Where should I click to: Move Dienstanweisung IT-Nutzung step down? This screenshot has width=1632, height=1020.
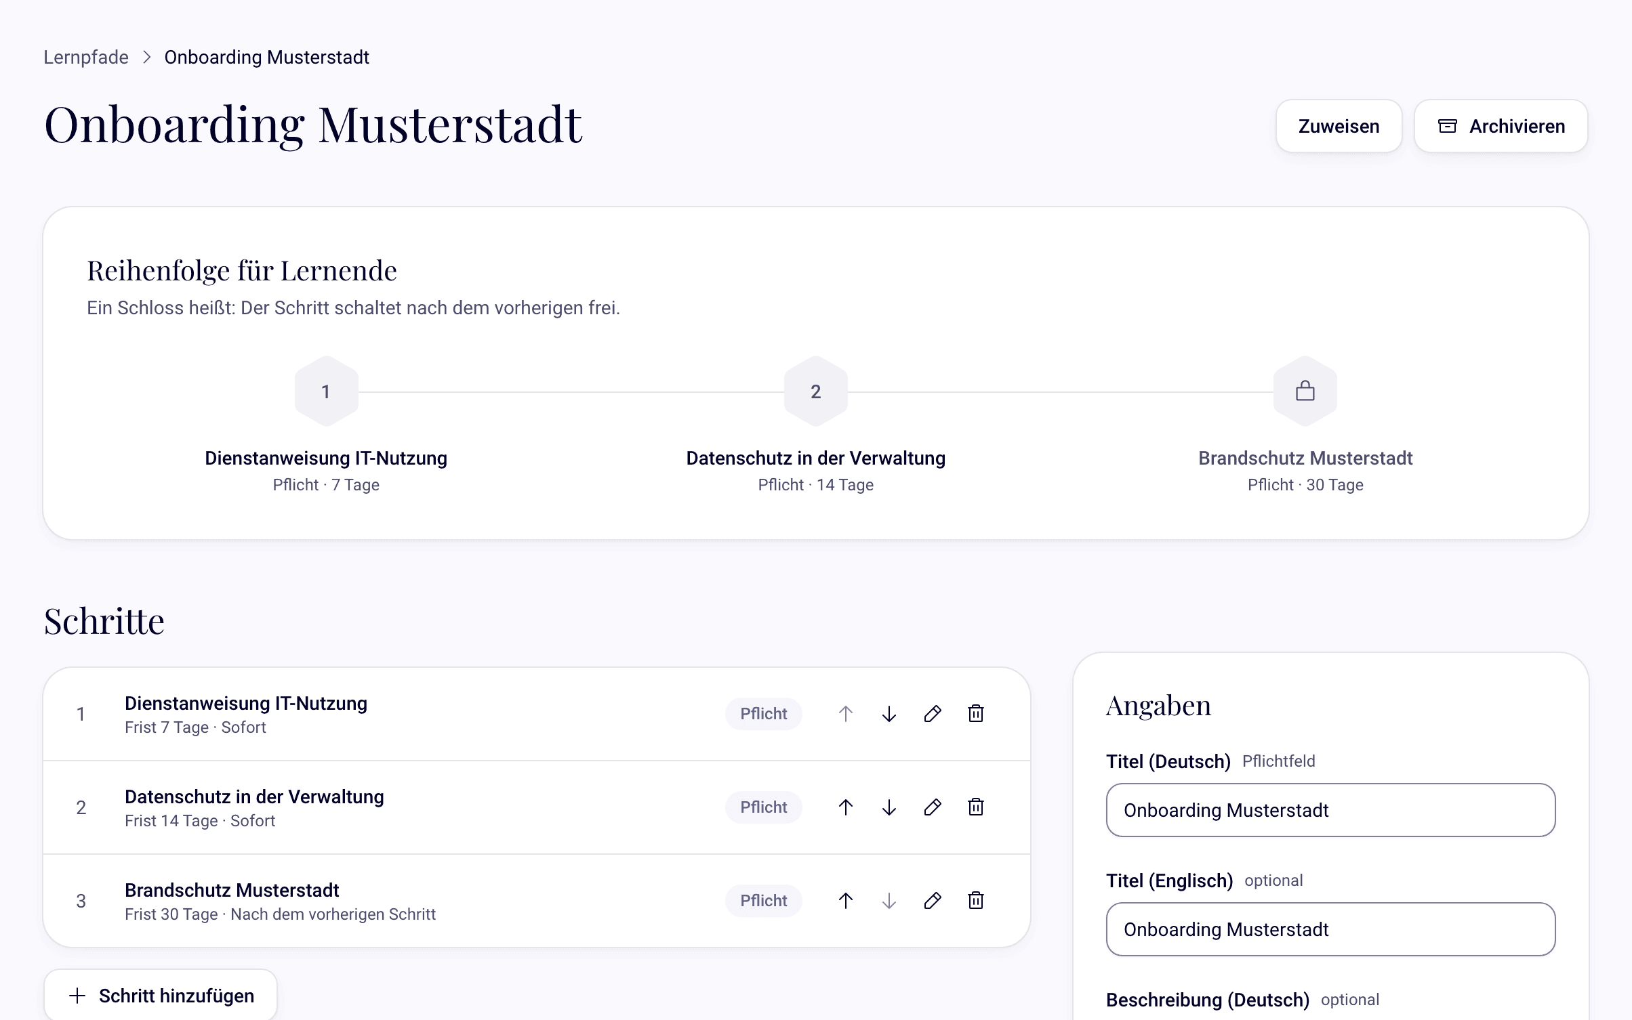coord(889,714)
